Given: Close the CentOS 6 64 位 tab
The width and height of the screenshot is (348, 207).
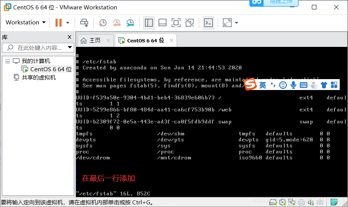Looking at the screenshot, I should 172,40.
